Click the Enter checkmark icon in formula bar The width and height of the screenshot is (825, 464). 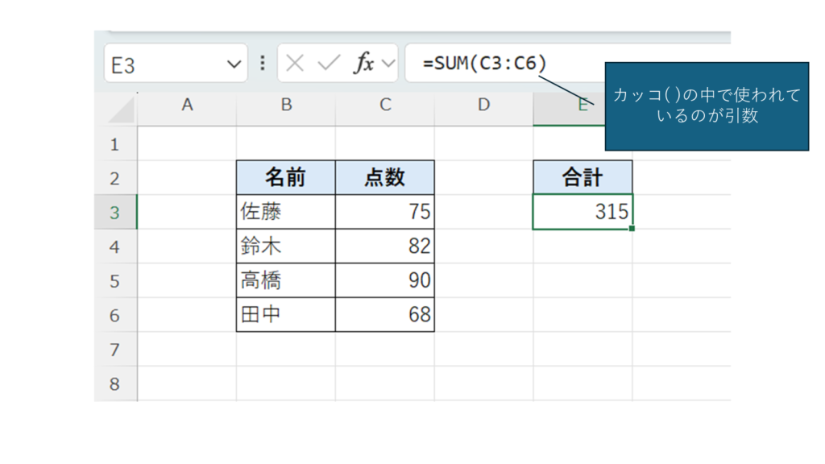tap(329, 64)
